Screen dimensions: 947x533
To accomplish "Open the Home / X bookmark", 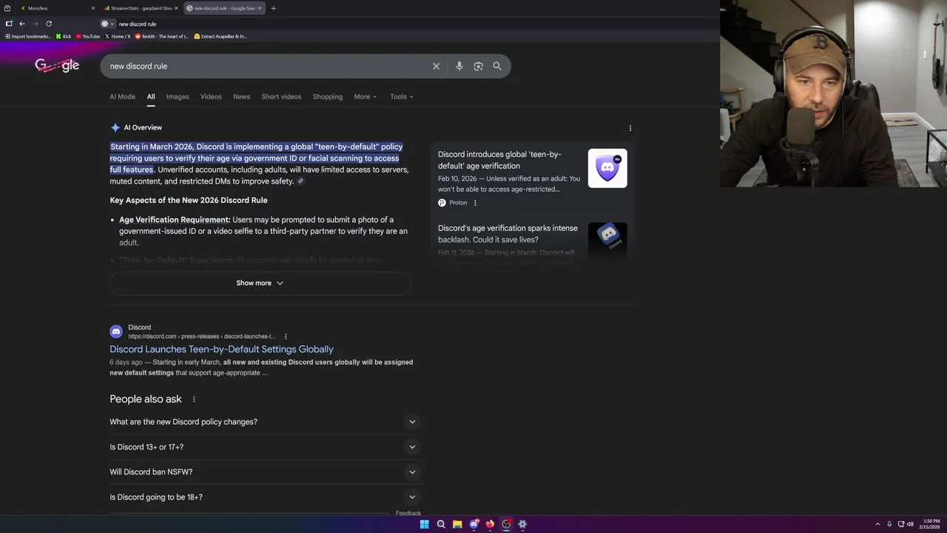I will tap(118, 36).
